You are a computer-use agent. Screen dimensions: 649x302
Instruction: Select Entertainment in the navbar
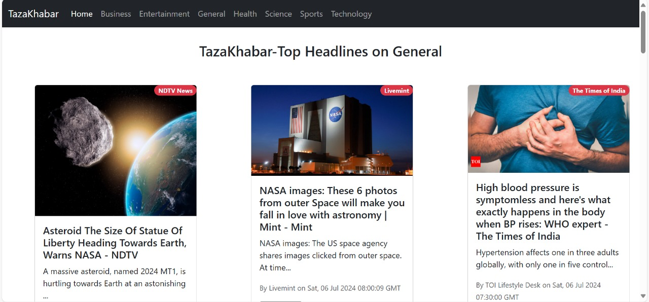click(164, 14)
